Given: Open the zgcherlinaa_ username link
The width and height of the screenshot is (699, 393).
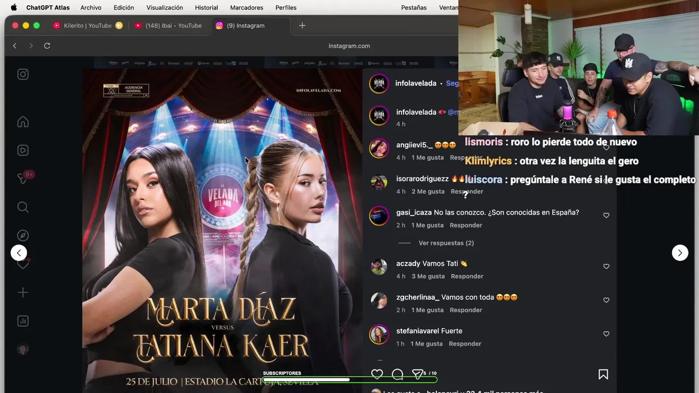Looking at the screenshot, I should [x=418, y=297].
